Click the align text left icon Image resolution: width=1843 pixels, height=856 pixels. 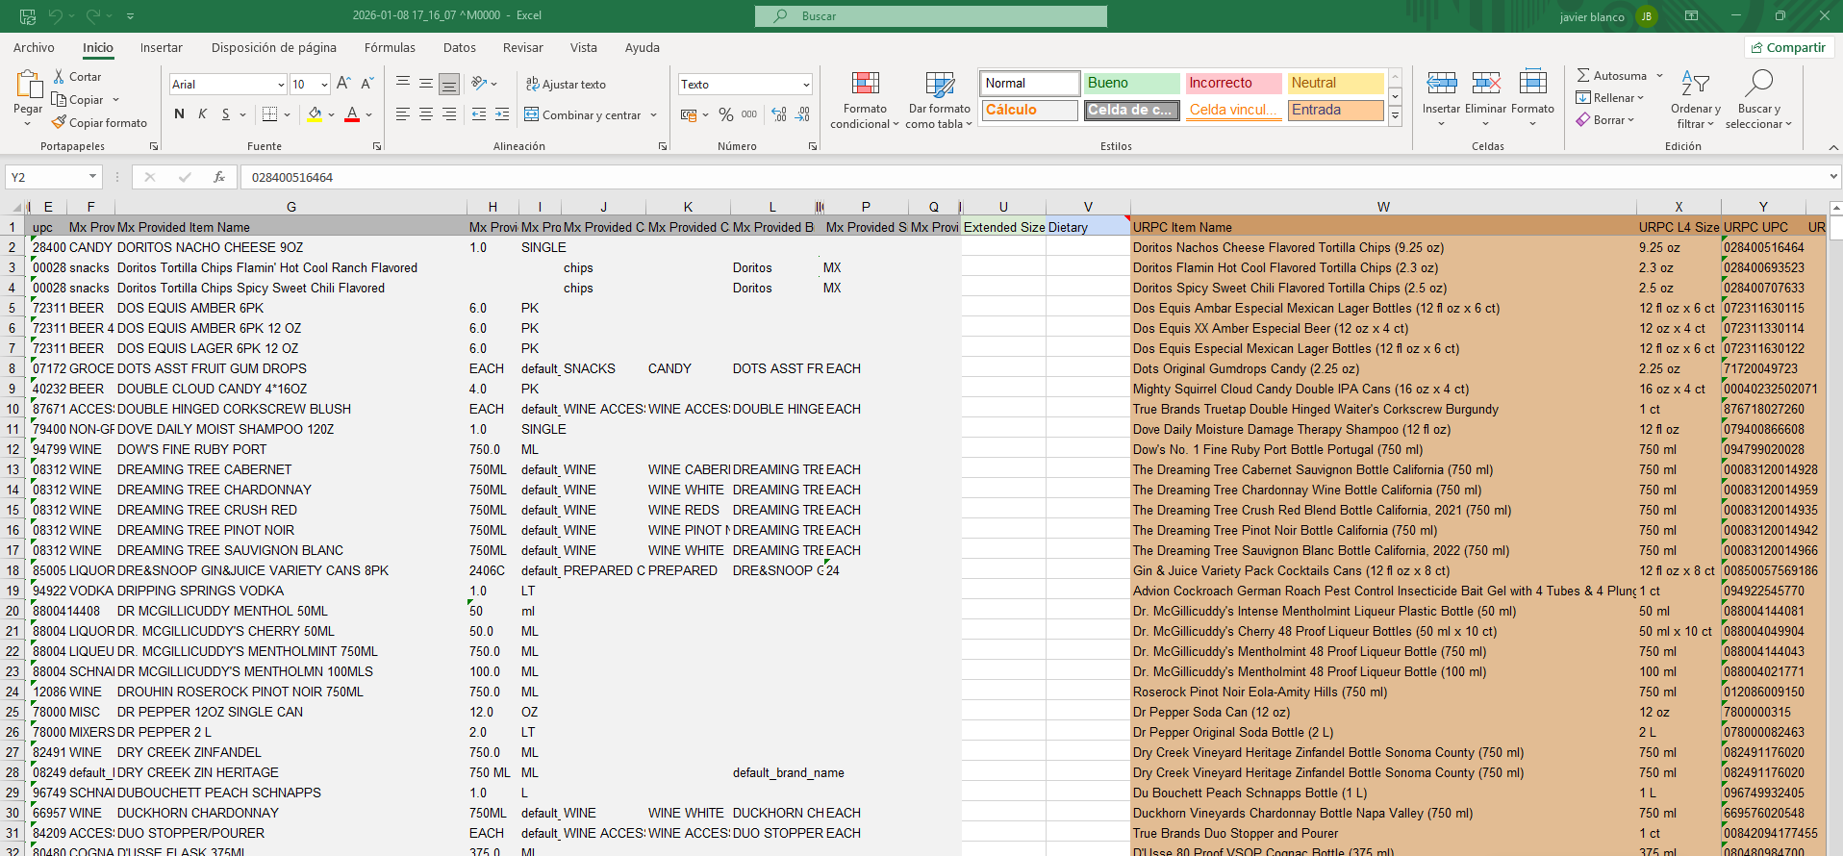tap(403, 114)
